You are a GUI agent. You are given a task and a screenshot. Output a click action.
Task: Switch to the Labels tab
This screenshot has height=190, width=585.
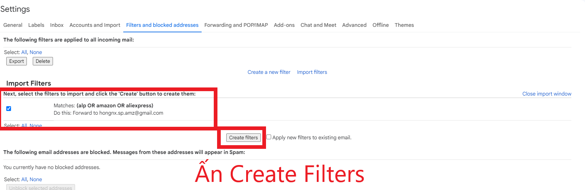click(36, 25)
